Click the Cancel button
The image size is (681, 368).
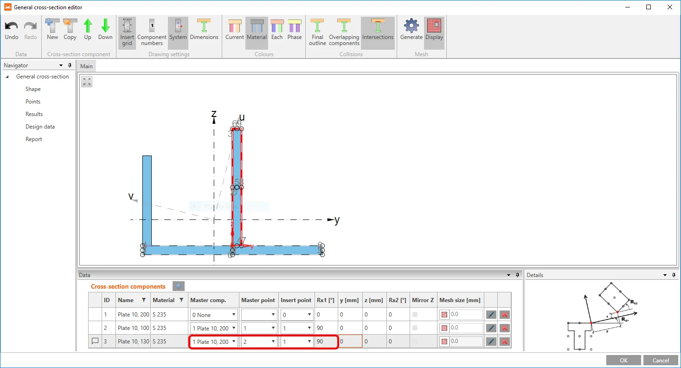click(661, 360)
